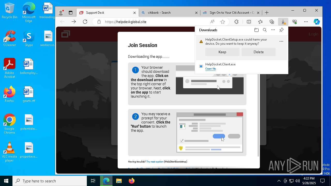Switch to the Support Desk tab

[x=108, y=12]
